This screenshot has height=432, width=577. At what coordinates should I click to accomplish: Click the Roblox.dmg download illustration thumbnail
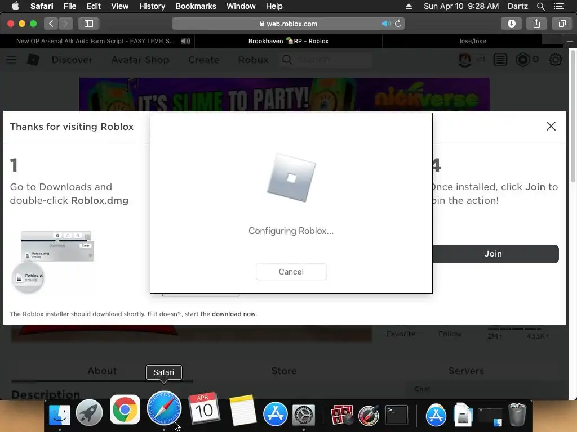52,261
